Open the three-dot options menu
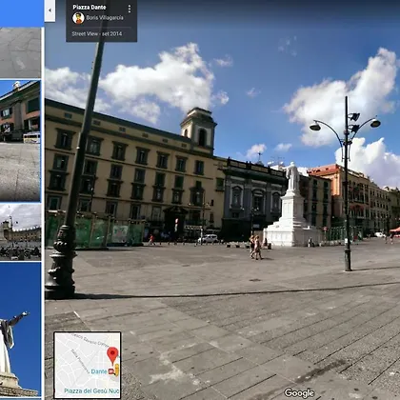 130,9
